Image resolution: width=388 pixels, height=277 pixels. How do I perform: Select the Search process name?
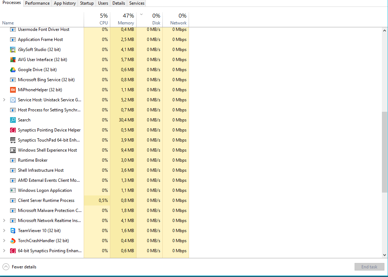coord(24,120)
